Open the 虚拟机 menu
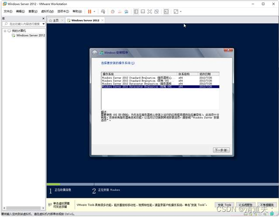This screenshot has height=217, width=279. pyautogui.click(x=47, y=11)
